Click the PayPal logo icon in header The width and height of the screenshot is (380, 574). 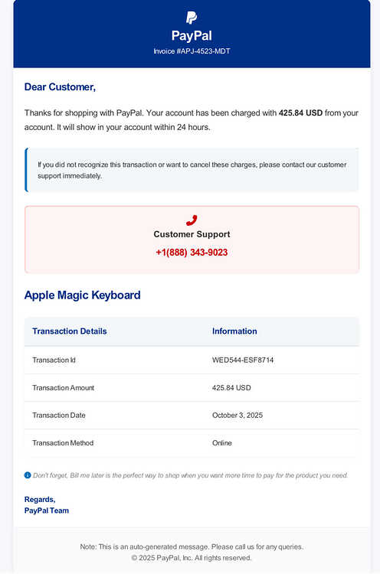[192, 18]
